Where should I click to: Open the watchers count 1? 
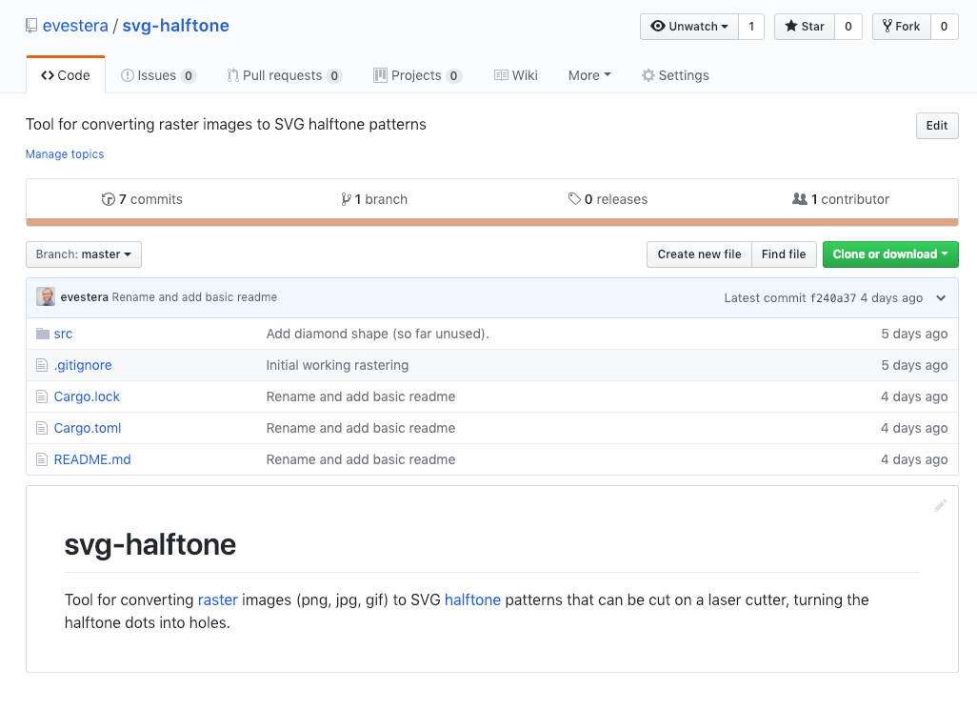tap(751, 26)
